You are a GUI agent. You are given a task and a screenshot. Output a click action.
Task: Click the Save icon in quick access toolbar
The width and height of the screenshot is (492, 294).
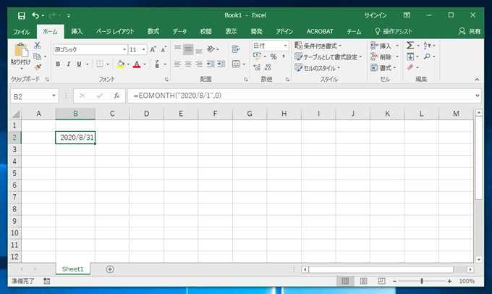click(21, 16)
